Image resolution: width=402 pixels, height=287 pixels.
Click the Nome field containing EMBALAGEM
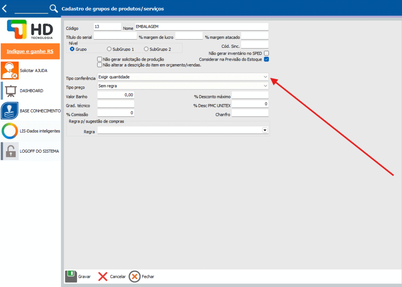pyautogui.click(x=201, y=27)
